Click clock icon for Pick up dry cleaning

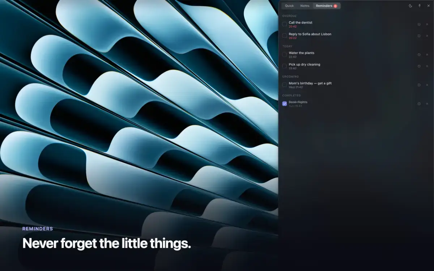coord(419,66)
